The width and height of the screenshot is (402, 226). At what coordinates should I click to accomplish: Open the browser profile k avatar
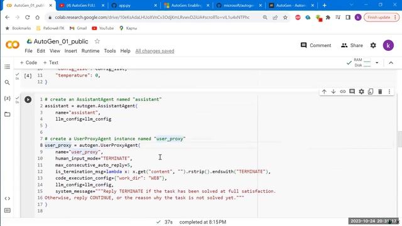[x=358, y=18]
